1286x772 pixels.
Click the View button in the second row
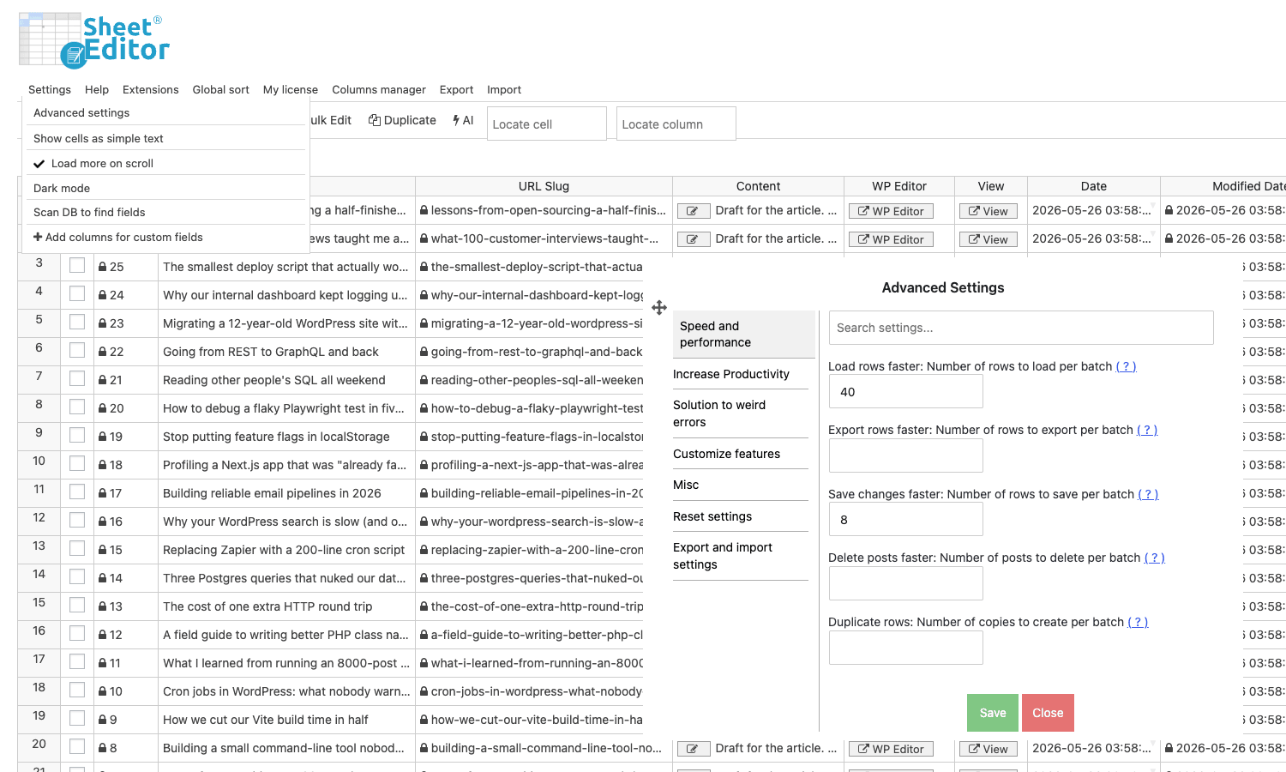click(x=989, y=239)
